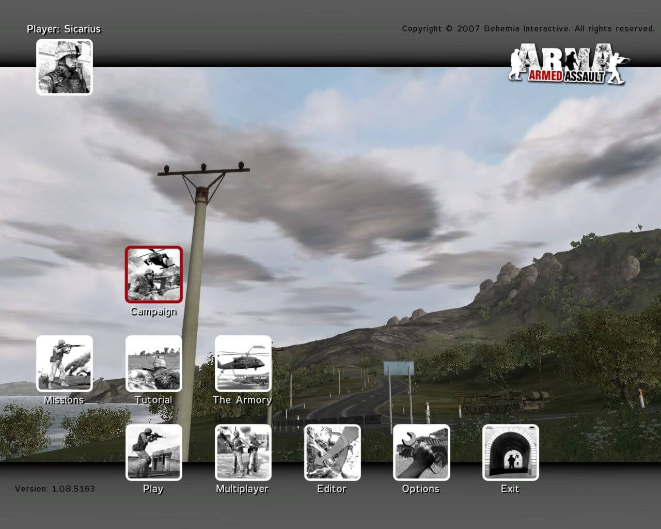
Task: Open the Options wrench icon
Action: [x=421, y=453]
